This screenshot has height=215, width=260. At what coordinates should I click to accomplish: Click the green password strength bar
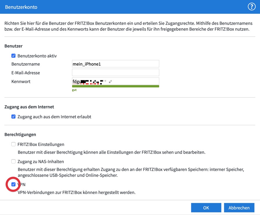(115, 86)
